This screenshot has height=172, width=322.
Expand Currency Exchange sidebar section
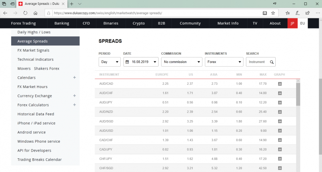click(74, 96)
